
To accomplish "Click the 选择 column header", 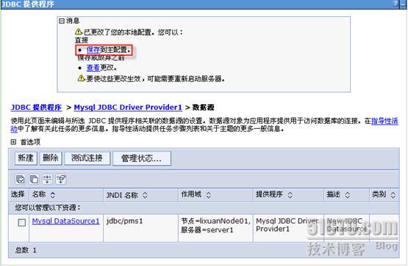I will (18, 194).
